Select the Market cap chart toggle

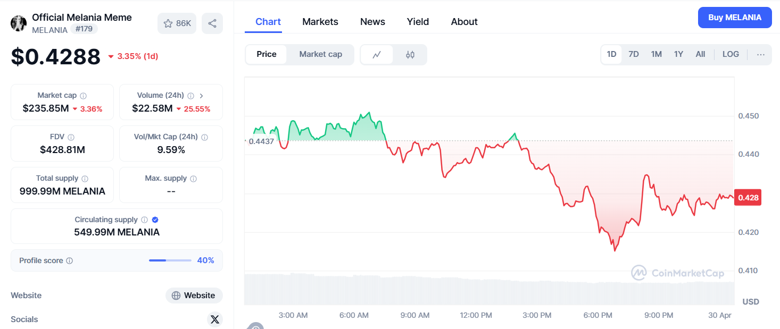[x=320, y=54]
